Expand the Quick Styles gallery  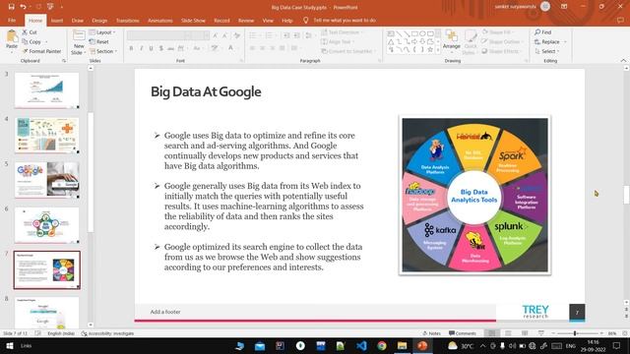pyautogui.click(x=471, y=42)
